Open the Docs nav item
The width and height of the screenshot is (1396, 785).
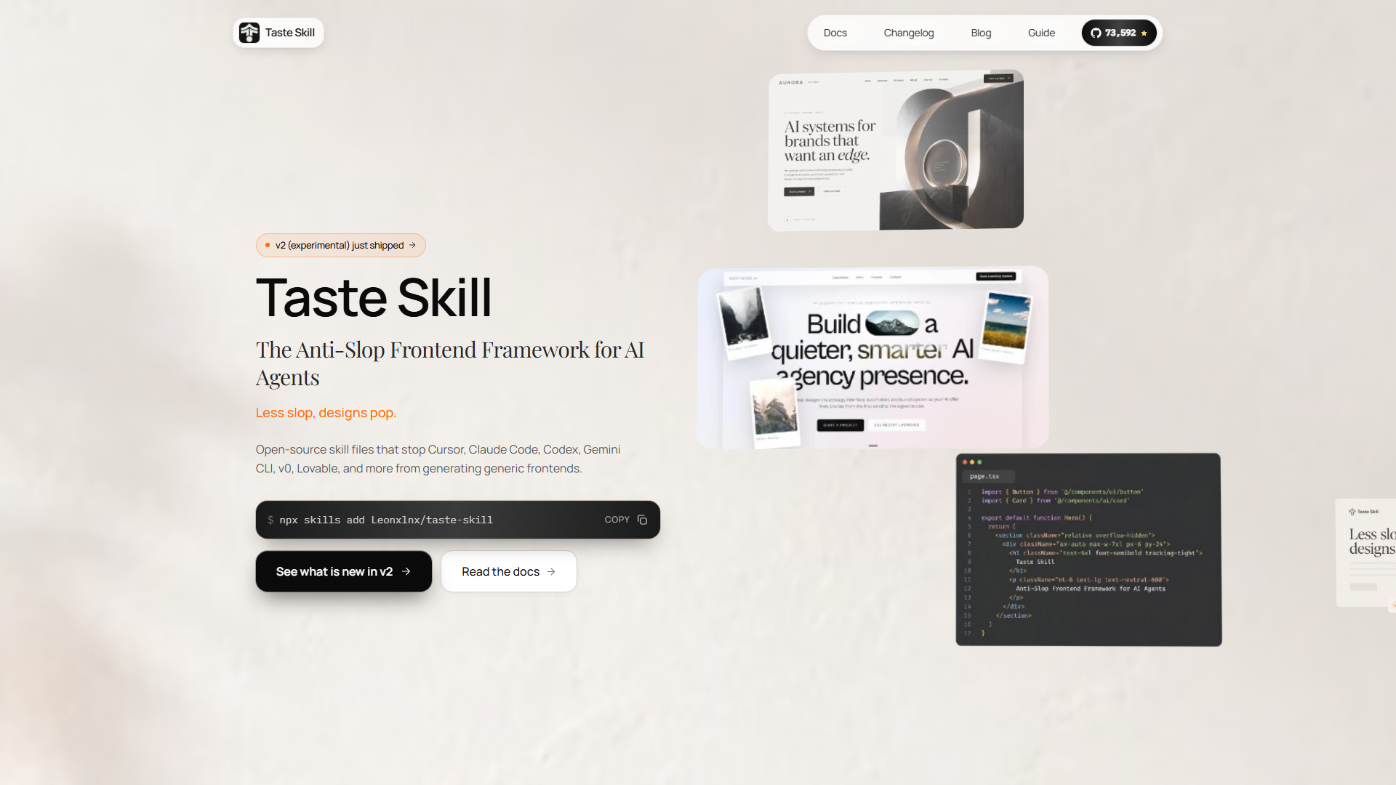coord(835,33)
